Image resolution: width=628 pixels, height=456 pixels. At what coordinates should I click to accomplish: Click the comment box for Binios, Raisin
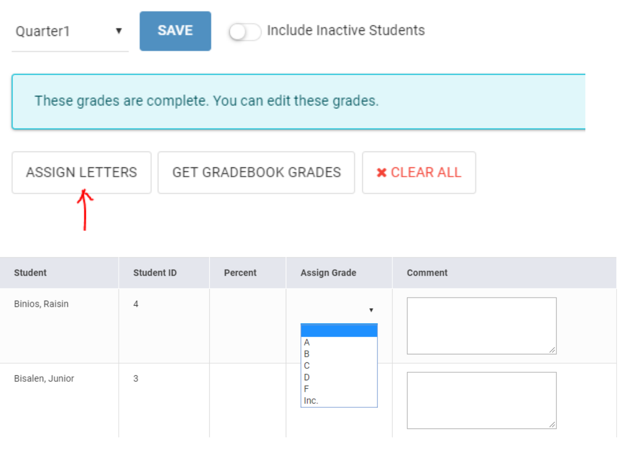(481, 325)
